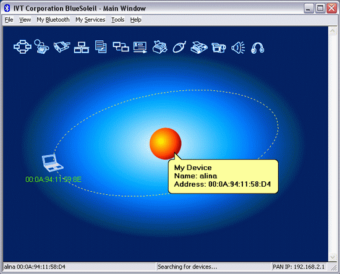The height and width of the screenshot is (274, 340).
Task: Open the LAN Access service icon
Action: point(82,47)
